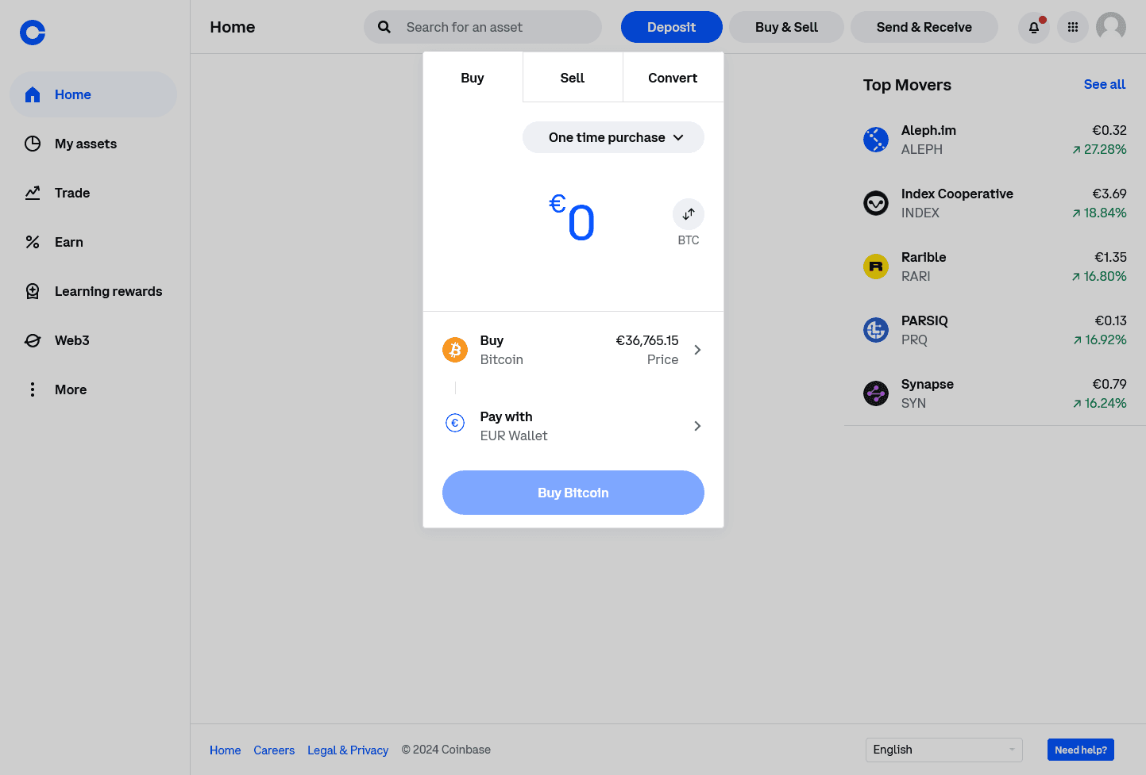Expand the Buy Bitcoin asset chevron
The image size is (1146, 775).
click(x=697, y=350)
